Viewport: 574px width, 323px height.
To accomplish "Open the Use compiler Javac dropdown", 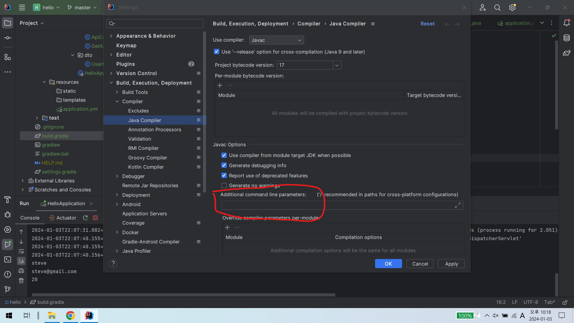I will 276,40.
